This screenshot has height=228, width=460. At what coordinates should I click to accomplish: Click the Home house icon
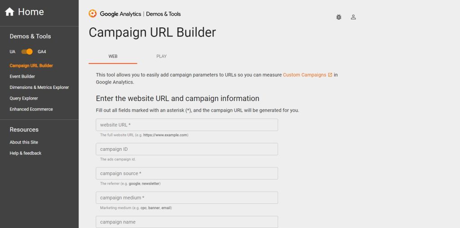coord(9,12)
